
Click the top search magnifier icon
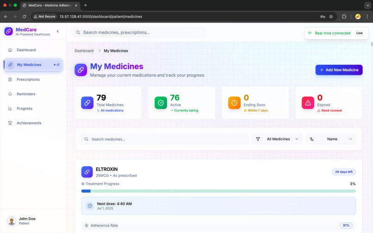point(78,32)
